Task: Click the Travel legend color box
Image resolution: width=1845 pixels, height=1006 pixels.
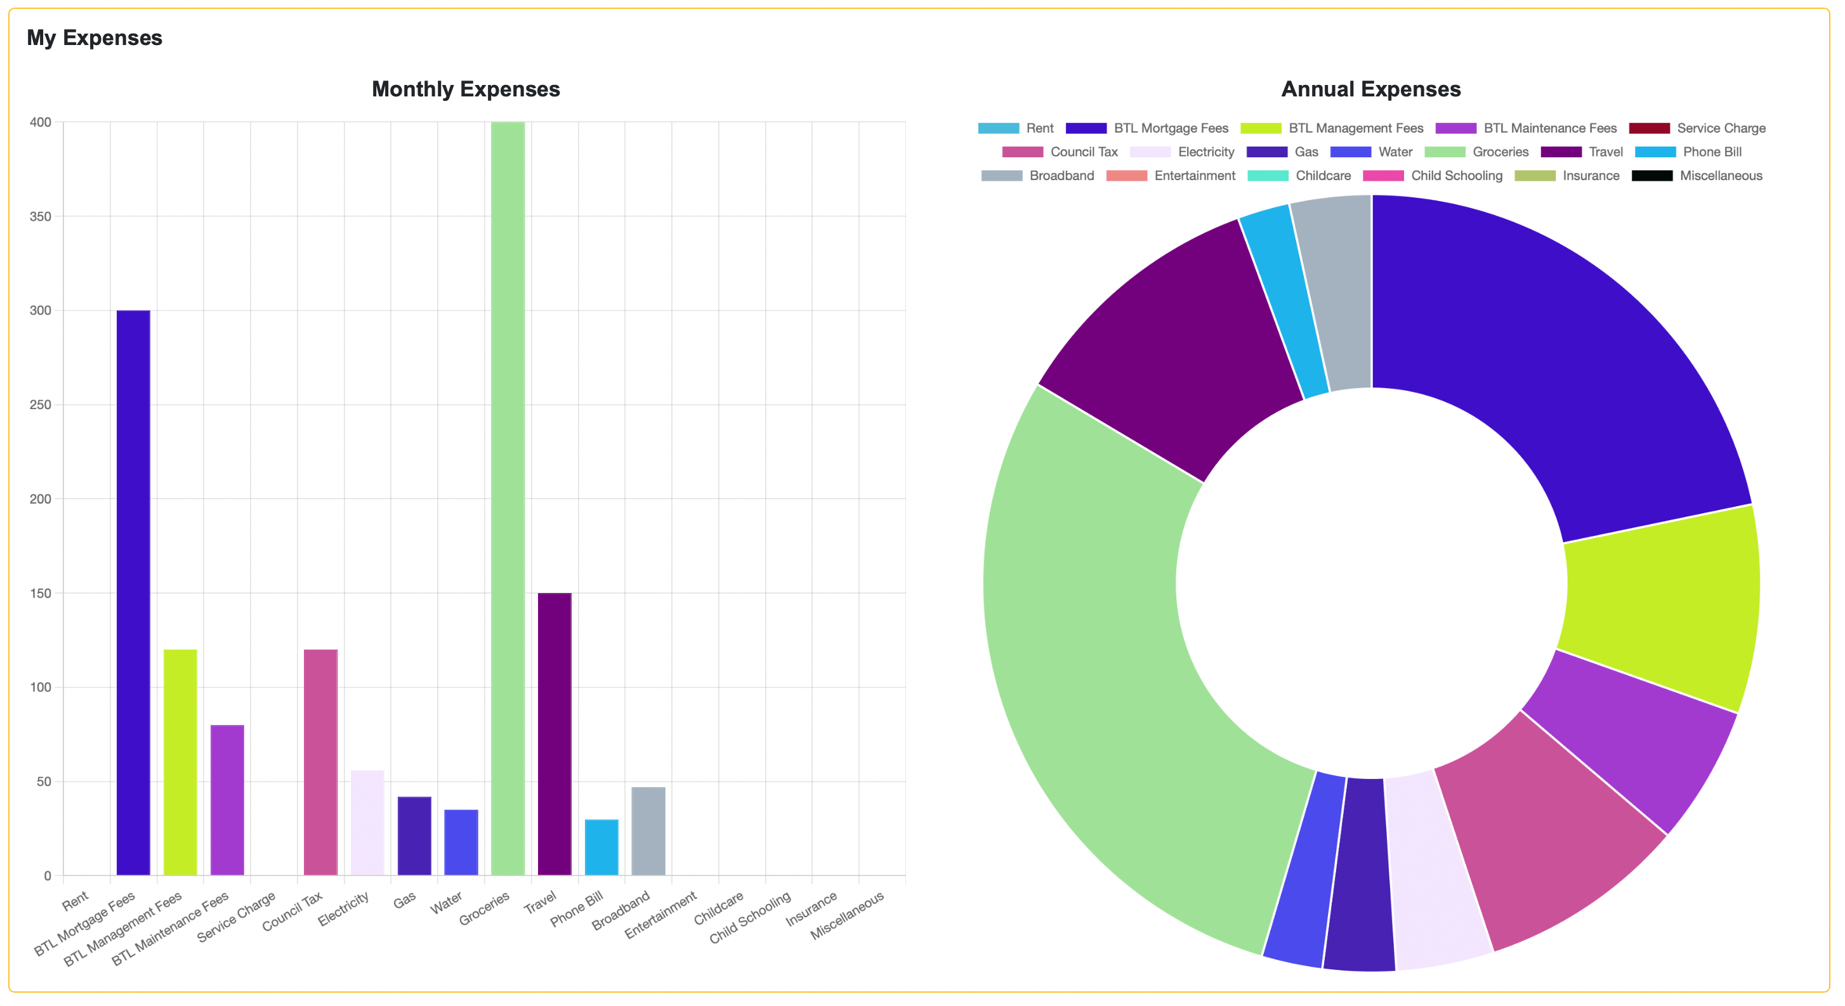Action: click(x=1561, y=152)
